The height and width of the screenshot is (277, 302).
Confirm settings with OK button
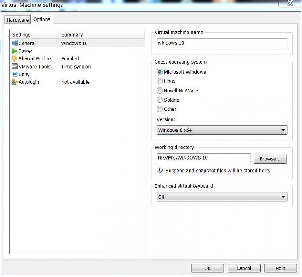pos(207,268)
